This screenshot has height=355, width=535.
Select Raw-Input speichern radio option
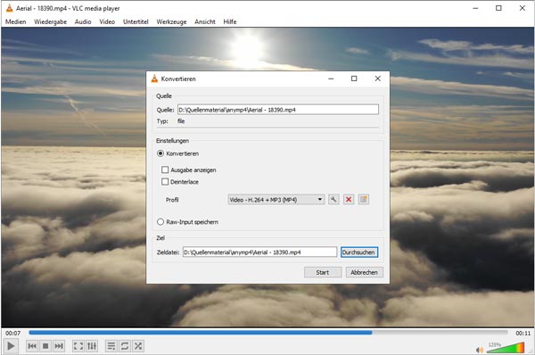coord(187,222)
